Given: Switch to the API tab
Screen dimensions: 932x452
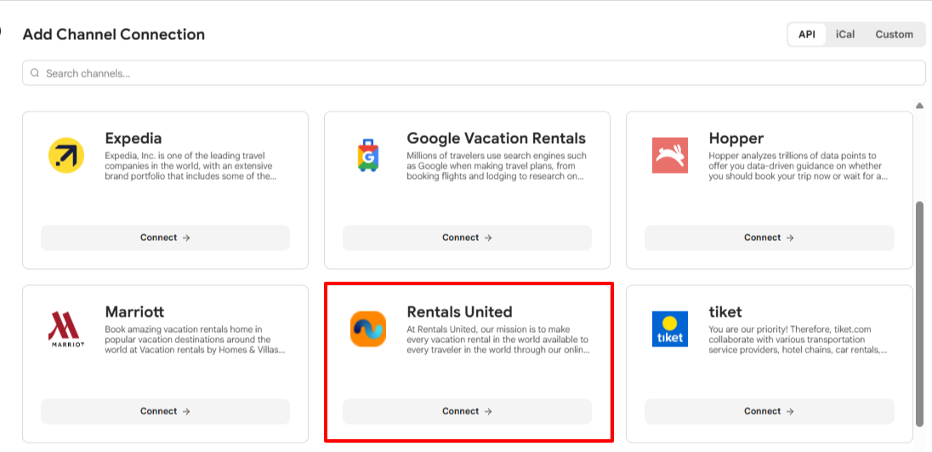Looking at the screenshot, I should coord(807,35).
